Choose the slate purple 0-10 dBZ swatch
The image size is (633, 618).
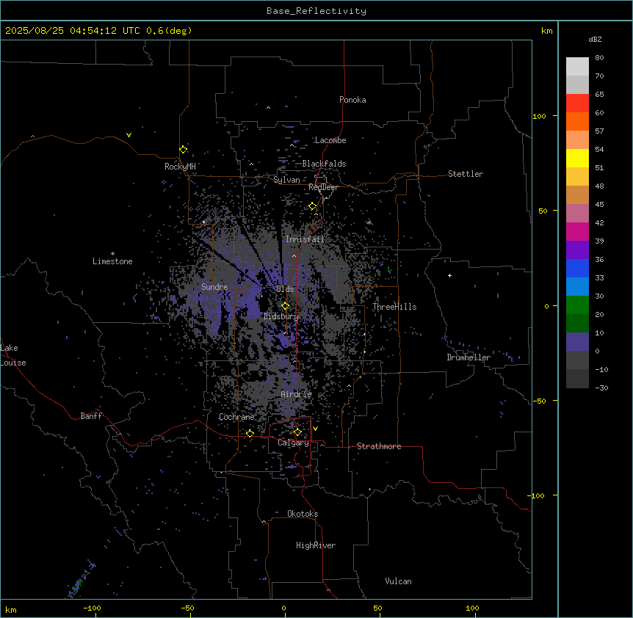(577, 342)
